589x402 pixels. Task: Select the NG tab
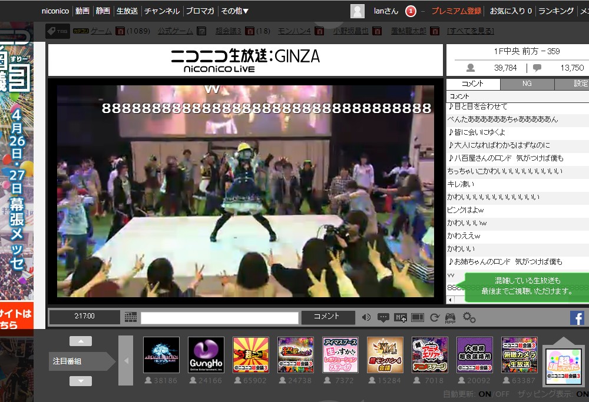pyautogui.click(x=527, y=84)
